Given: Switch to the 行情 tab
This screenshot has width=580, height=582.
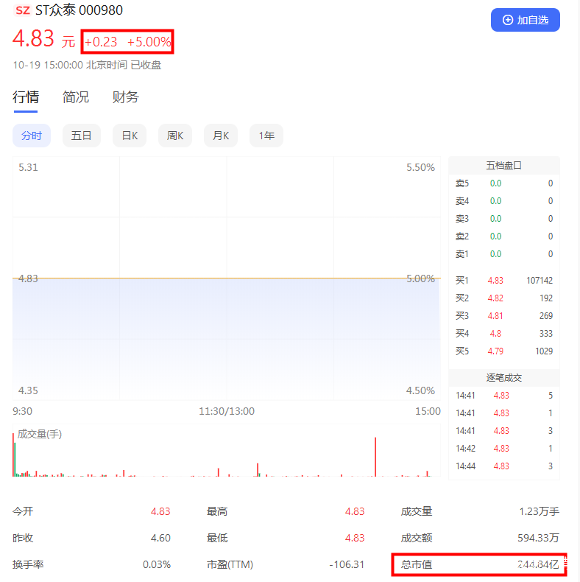Looking at the screenshot, I should [x=26, y=97].
